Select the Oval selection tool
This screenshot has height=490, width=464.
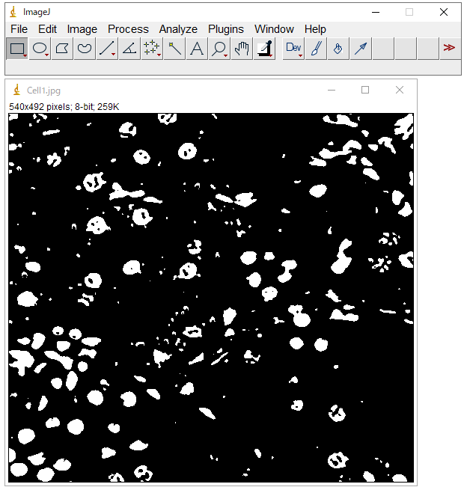[40, 49]
